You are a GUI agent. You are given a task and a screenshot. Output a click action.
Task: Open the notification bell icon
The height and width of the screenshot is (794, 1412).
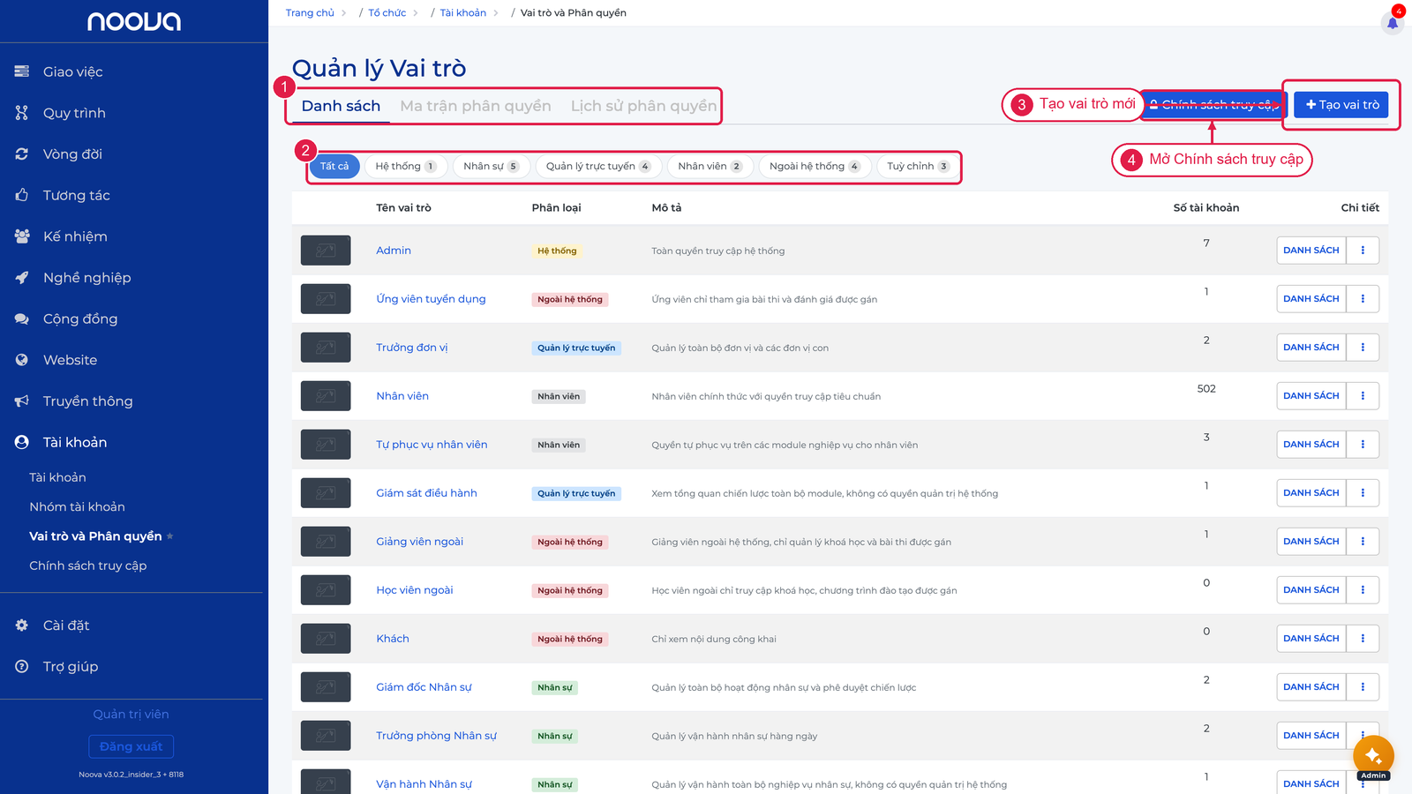click(x=1393, y=23)
